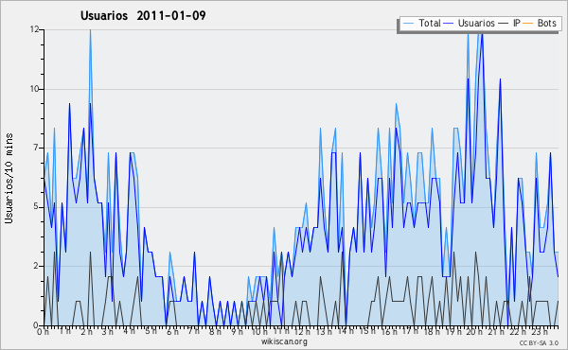Click the y-axis label 'Usuarios/10 mins'
Screen dimensions: 568x350
click(9, 178)
